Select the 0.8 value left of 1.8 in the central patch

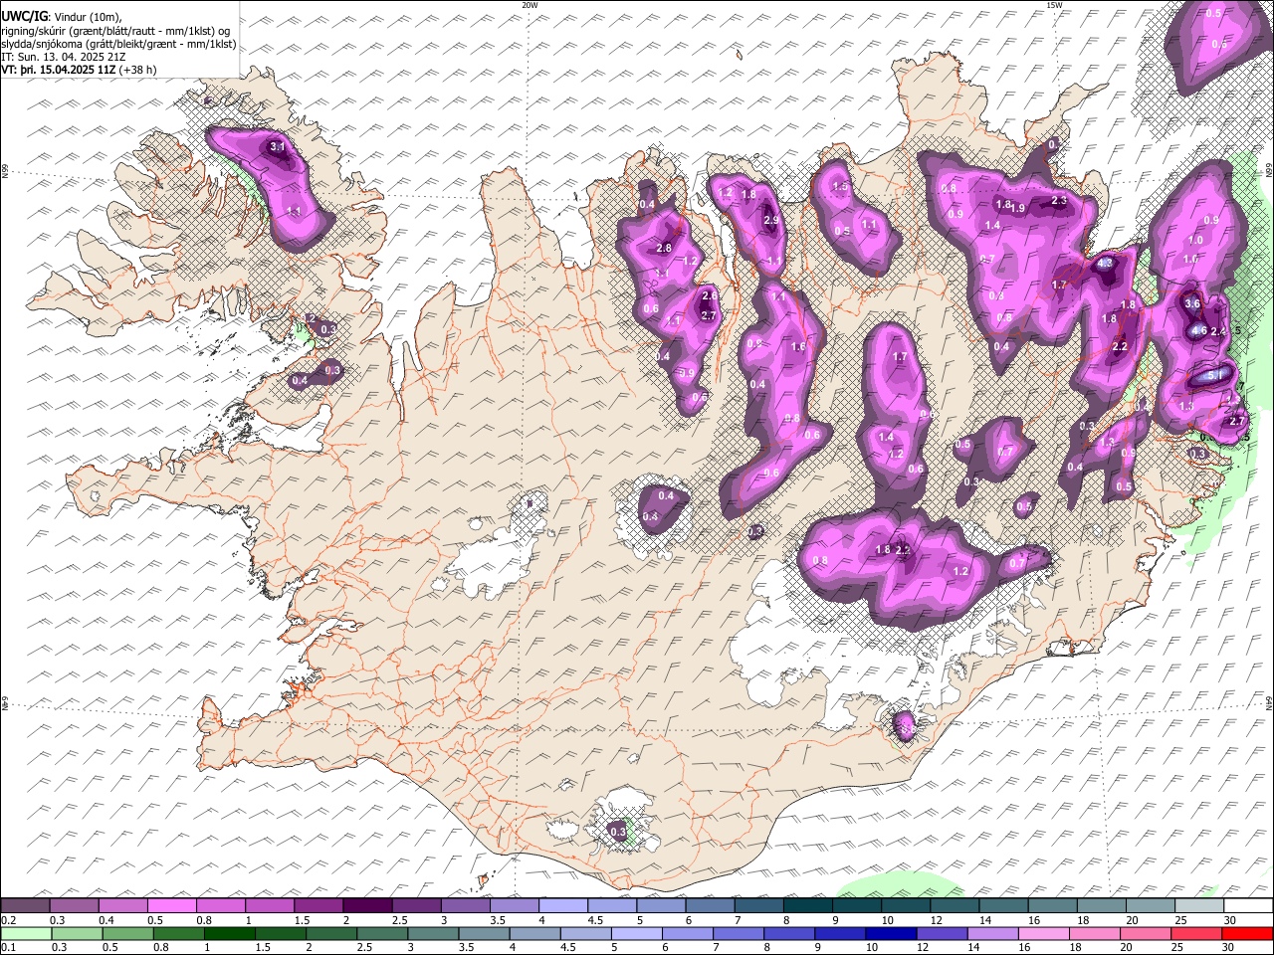820,560
